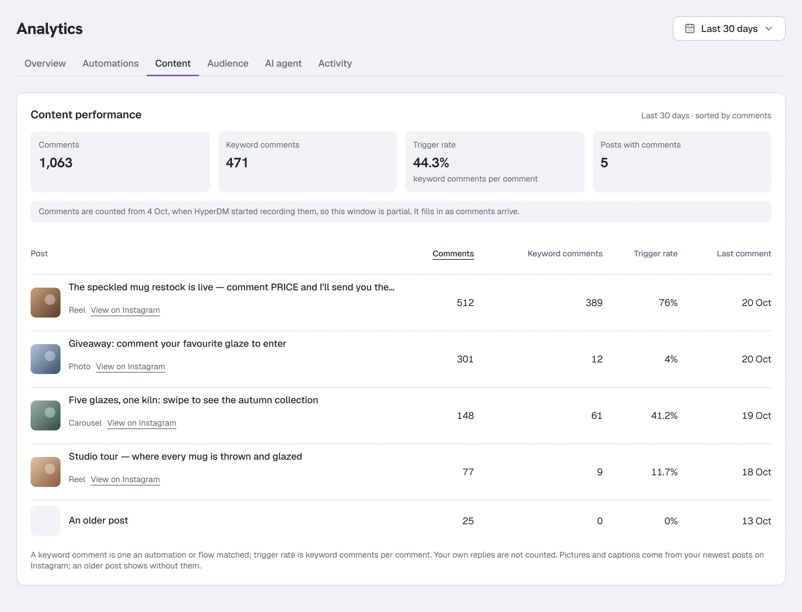Switch to the Overview tab
The image size is (802, 612).
click(x=45, y=63)
